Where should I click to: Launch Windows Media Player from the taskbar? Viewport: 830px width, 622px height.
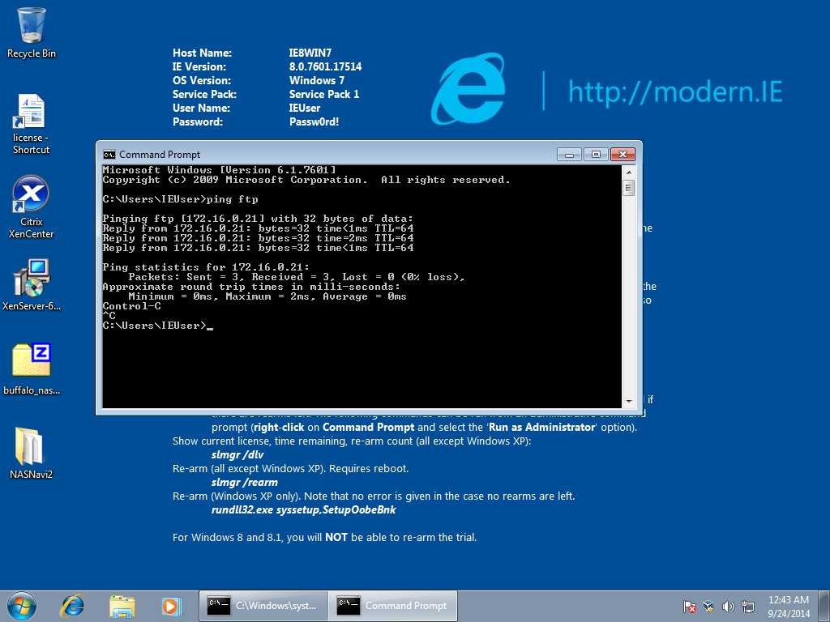(171, 606)
